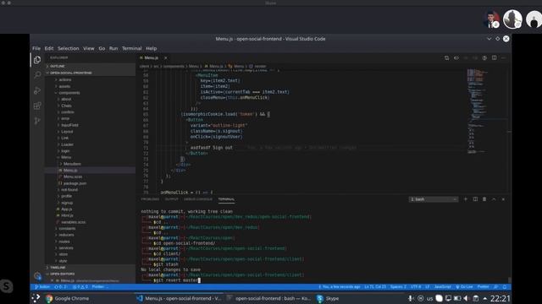Click the split terminal icon
542x304 pixels.
pos(475,199)
